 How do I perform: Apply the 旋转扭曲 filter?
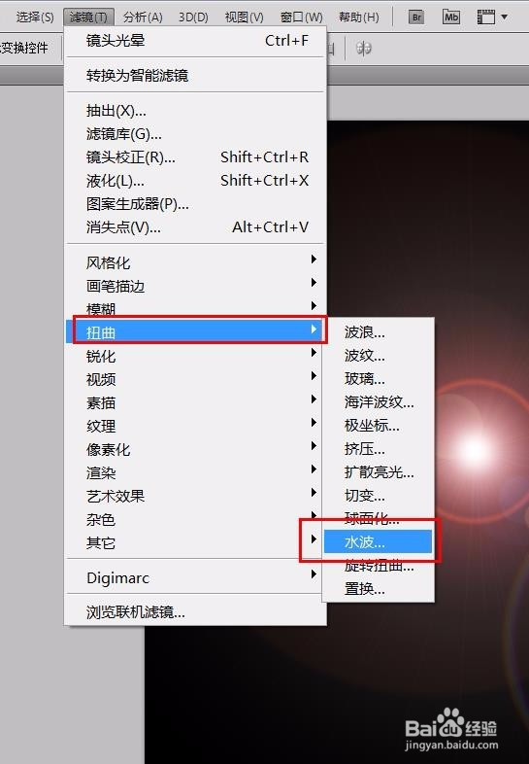pos(379,566)
